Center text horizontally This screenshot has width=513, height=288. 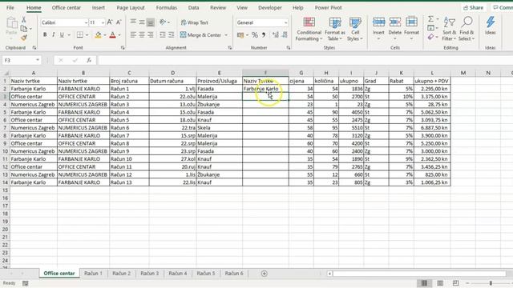click(x=142, y=34)
